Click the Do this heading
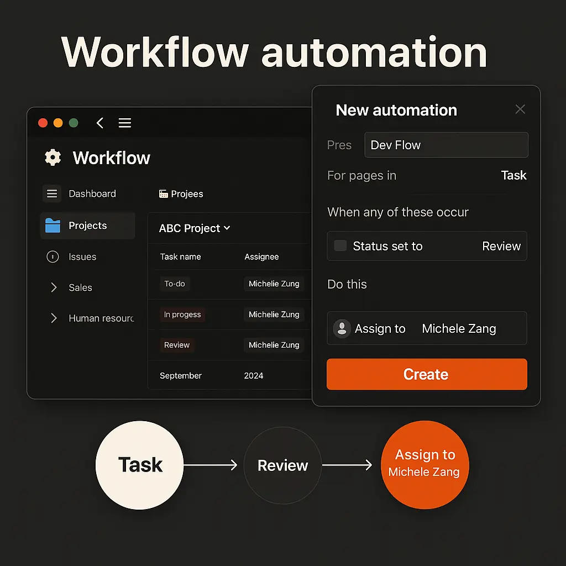 pyautogui.click(x=347, y=284)
